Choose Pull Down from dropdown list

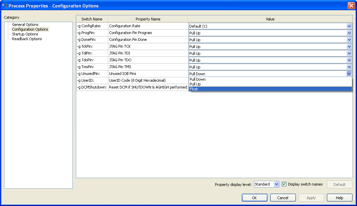click(x=270, y=79)
